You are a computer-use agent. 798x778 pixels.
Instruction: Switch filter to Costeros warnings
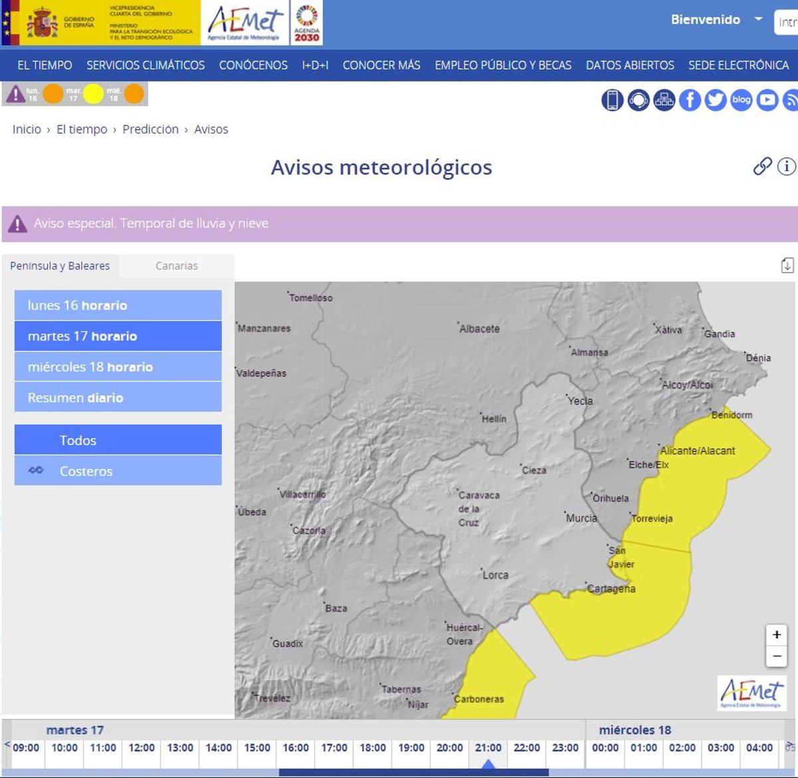coord(118,471)
